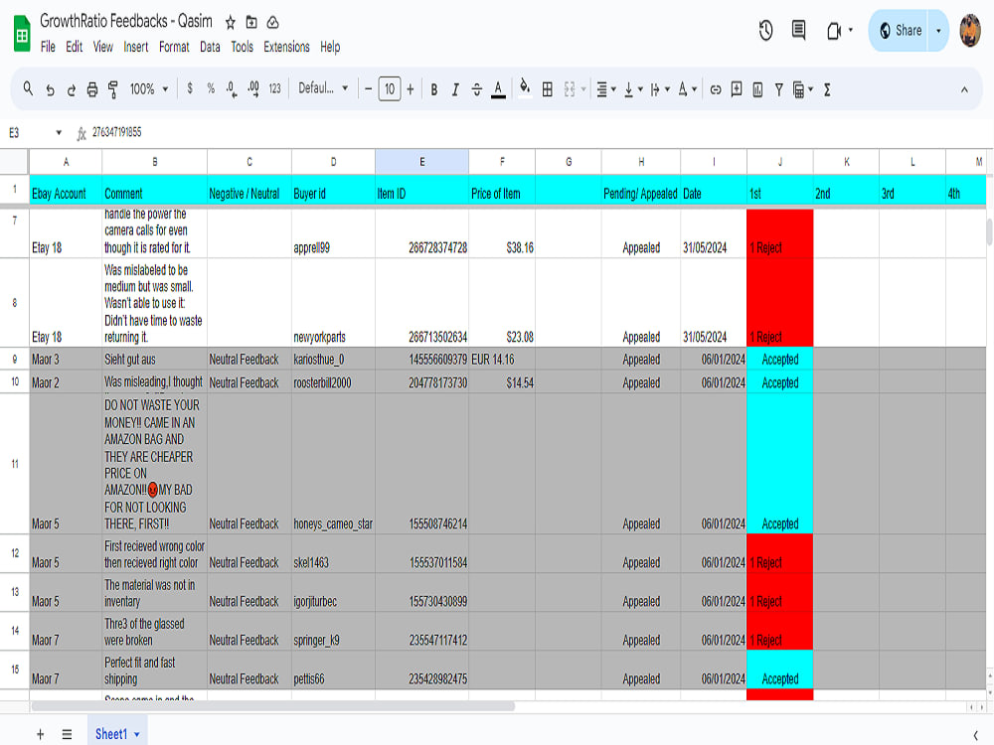This screenshot has height=745, width=994.
Task: Open the Google Sheets home icon
Action: pyautogui.click(x=22, y=33)
